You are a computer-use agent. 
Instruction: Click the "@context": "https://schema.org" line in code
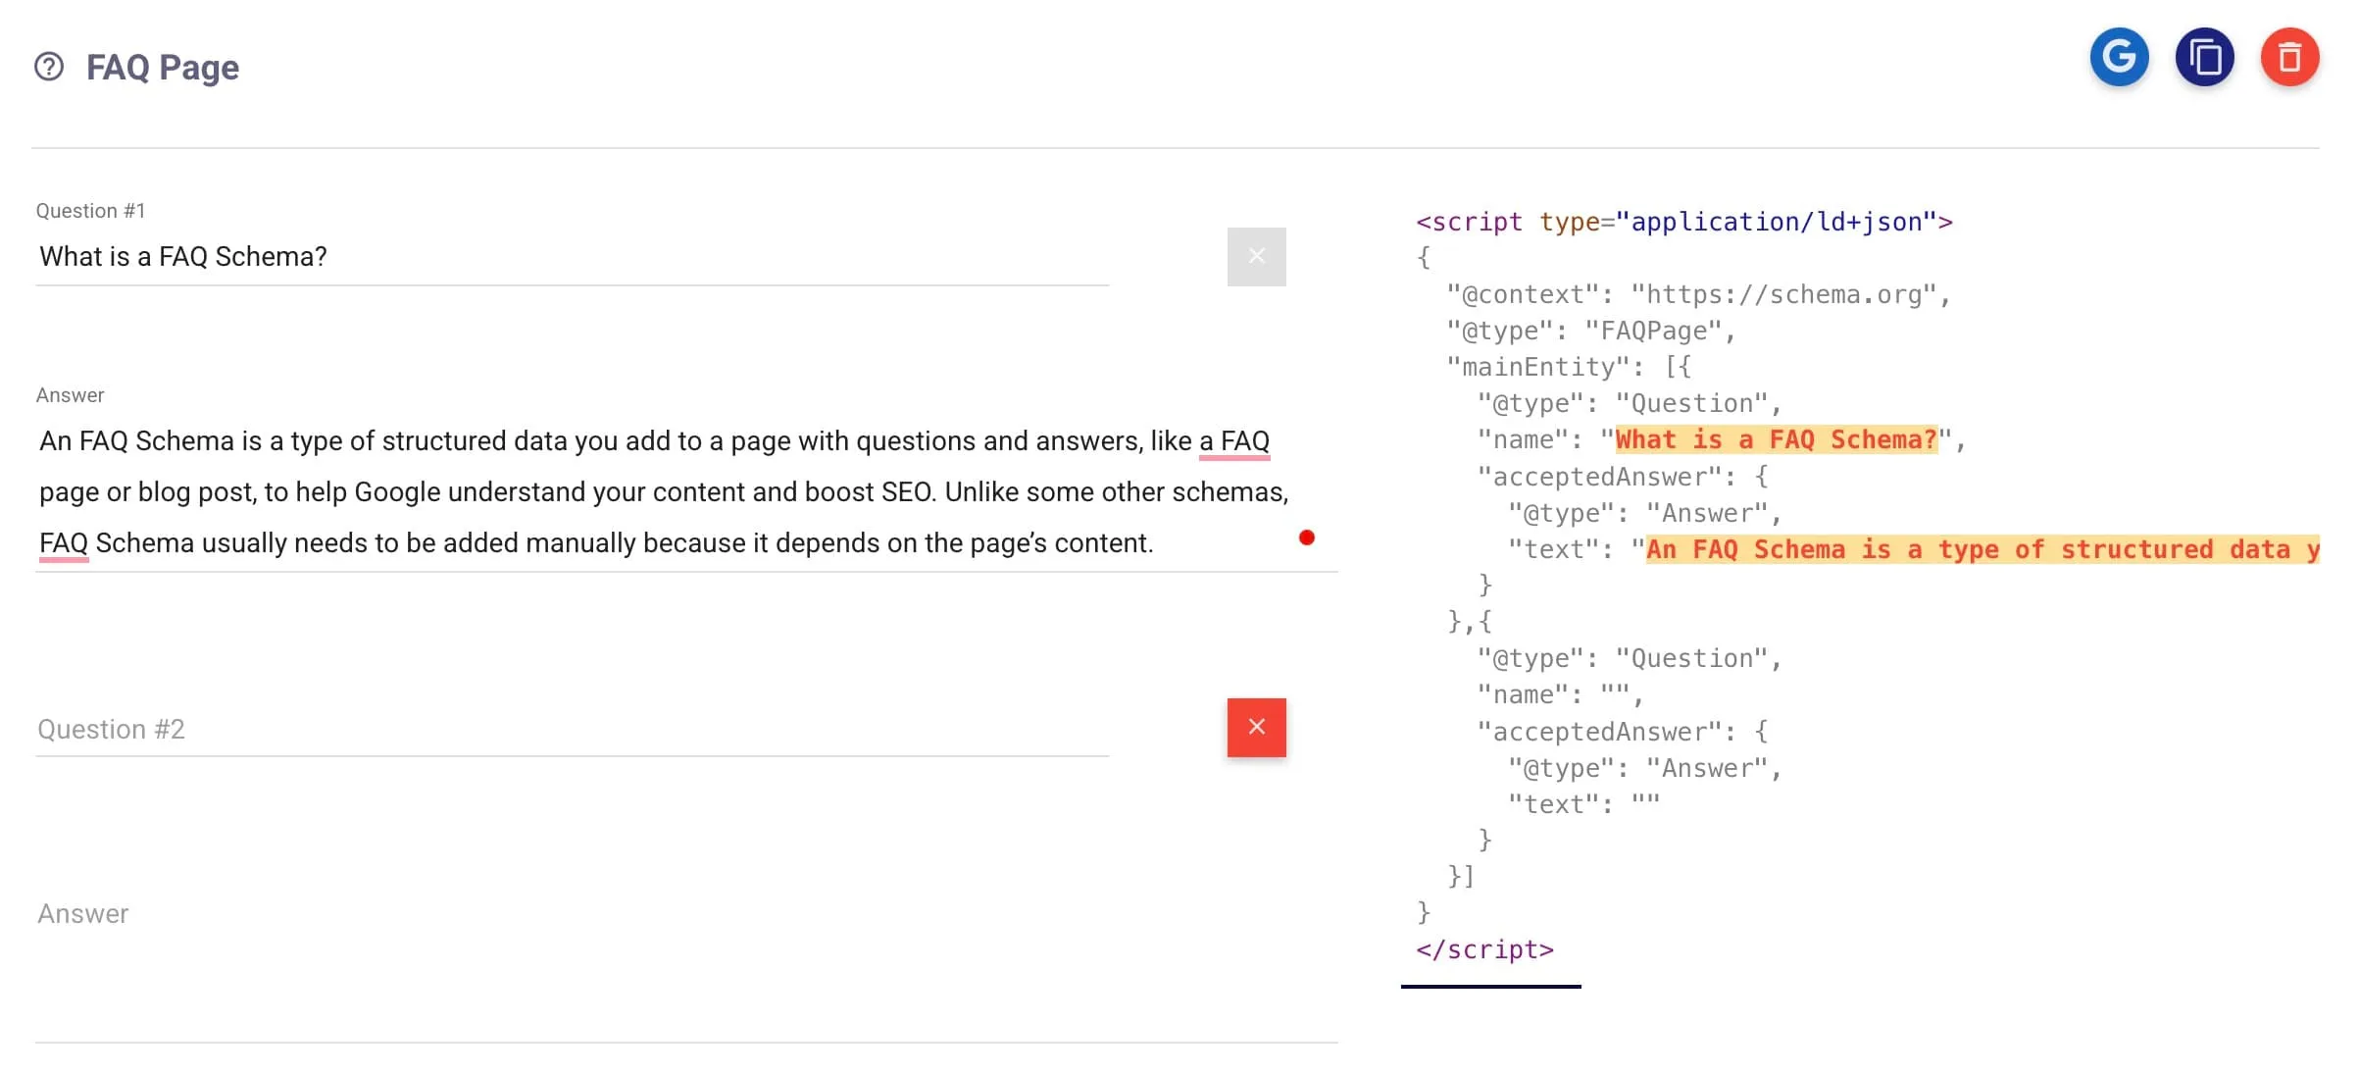tap(1699, 294)
